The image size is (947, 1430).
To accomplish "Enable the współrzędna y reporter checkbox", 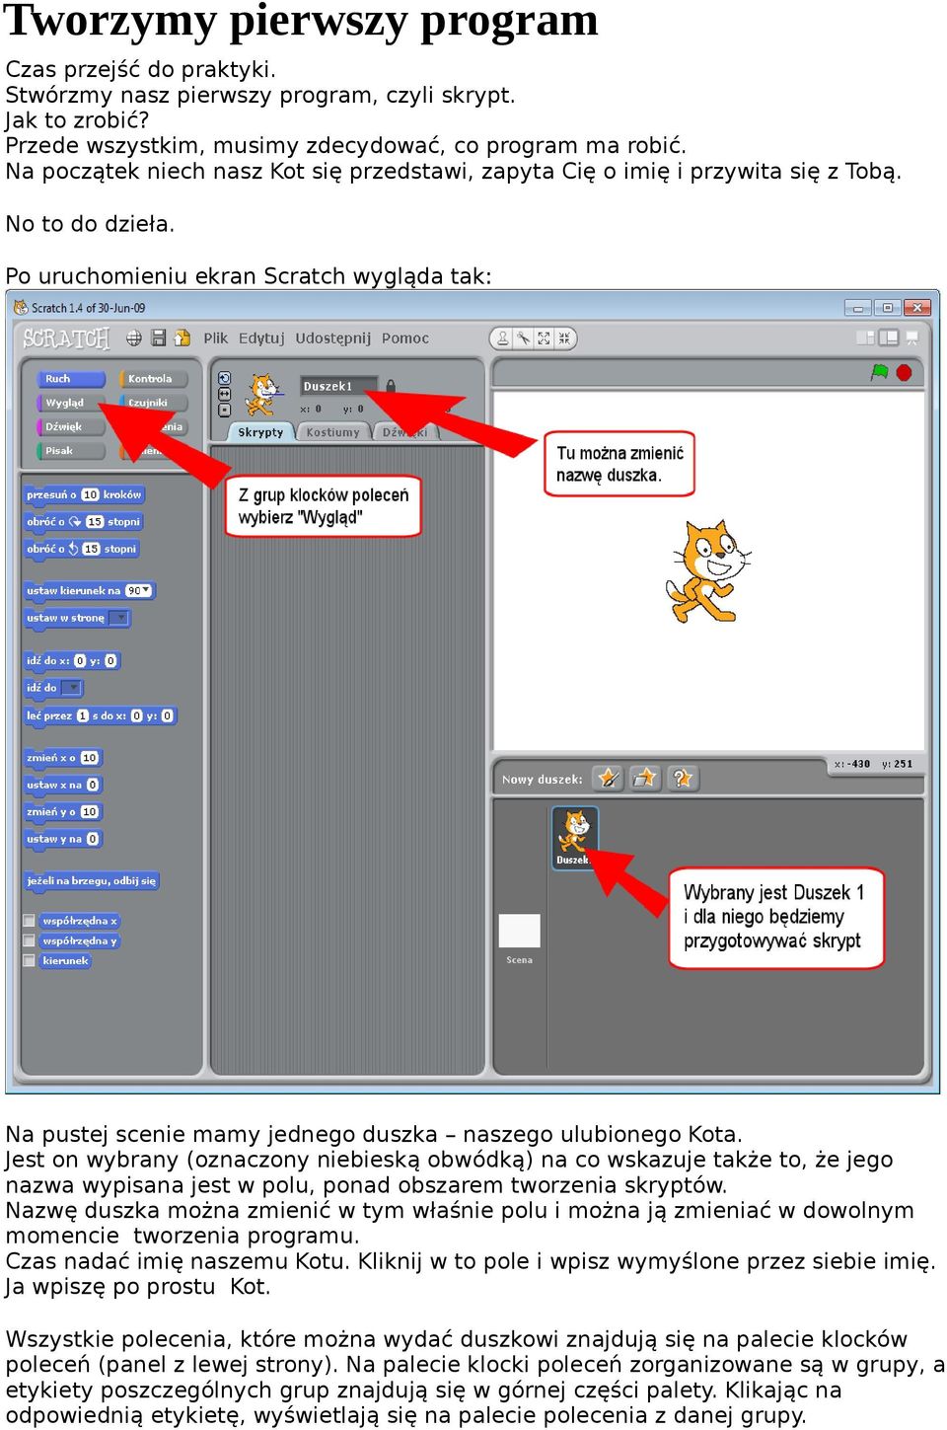I will click(30, 941).
